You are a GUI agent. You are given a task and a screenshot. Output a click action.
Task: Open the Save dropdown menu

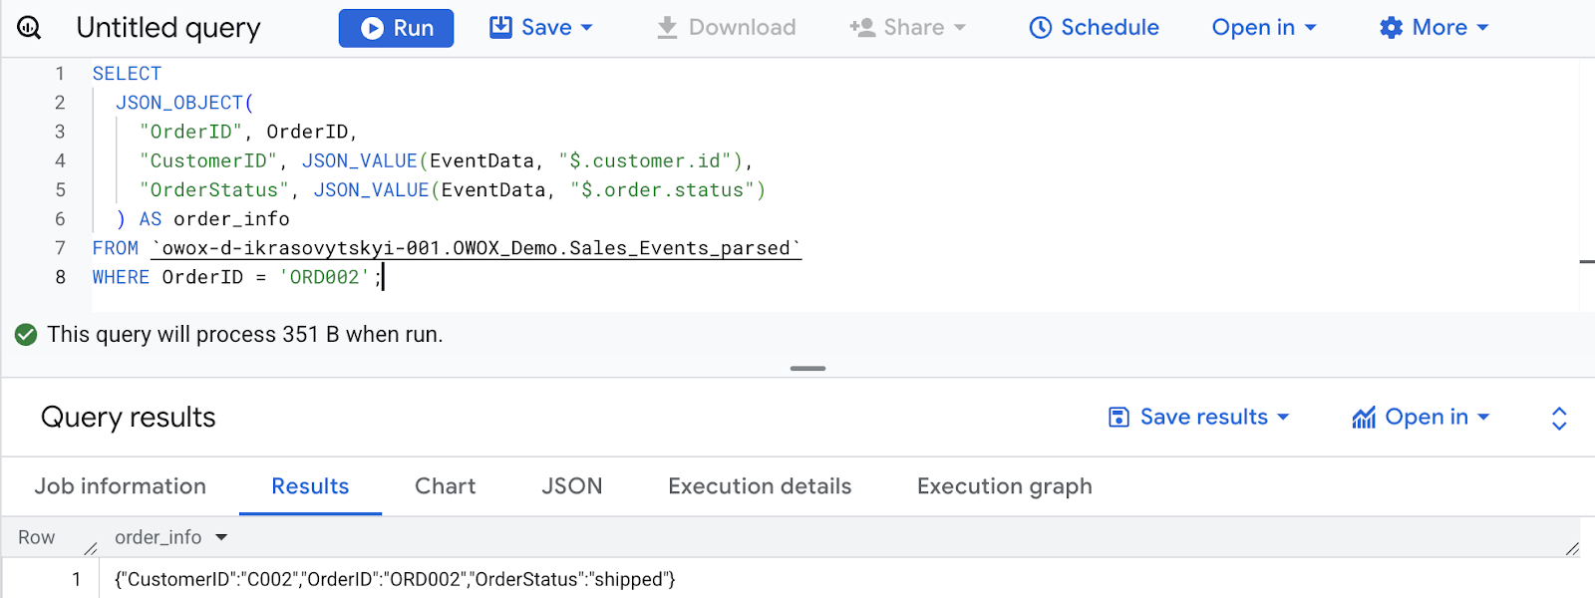541,28
